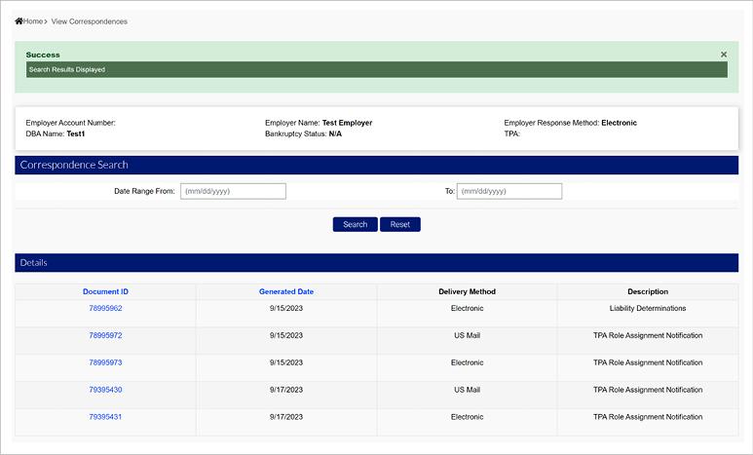Open document 79395430
Image resolution: width=753 pixels, height=455 pixels.
tap(105, 390)
